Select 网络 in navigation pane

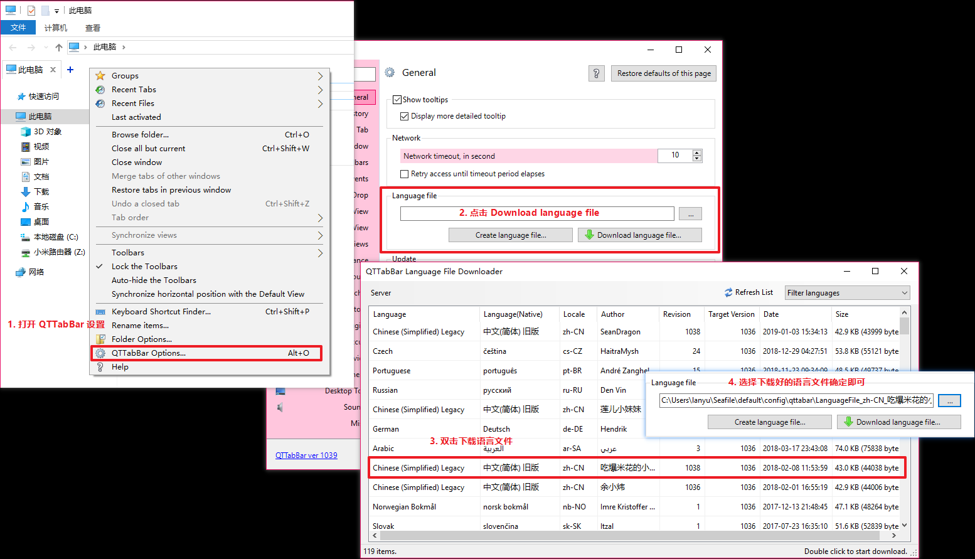point(36,272)
